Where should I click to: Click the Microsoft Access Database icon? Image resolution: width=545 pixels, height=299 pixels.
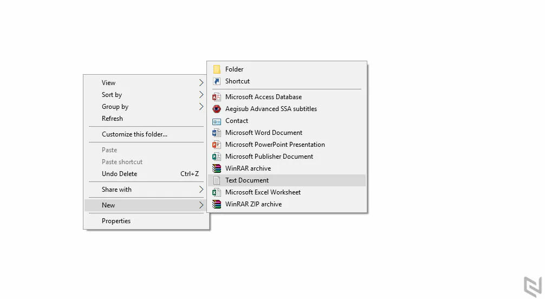[x=217, y=97]
